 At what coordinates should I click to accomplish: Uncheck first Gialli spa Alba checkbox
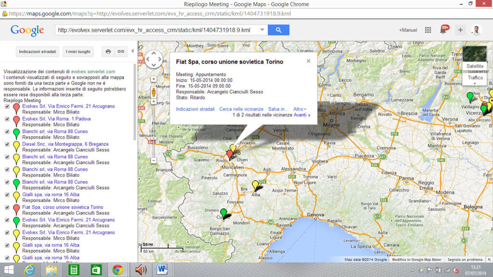point(7,195)
